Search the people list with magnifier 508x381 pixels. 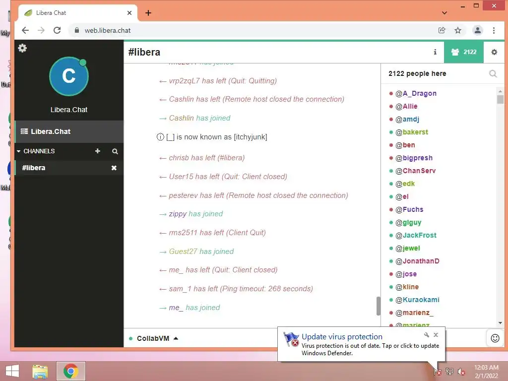click(493, 74)
